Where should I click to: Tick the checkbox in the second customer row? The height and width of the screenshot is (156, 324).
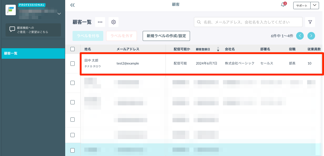[x=73, y=83]
